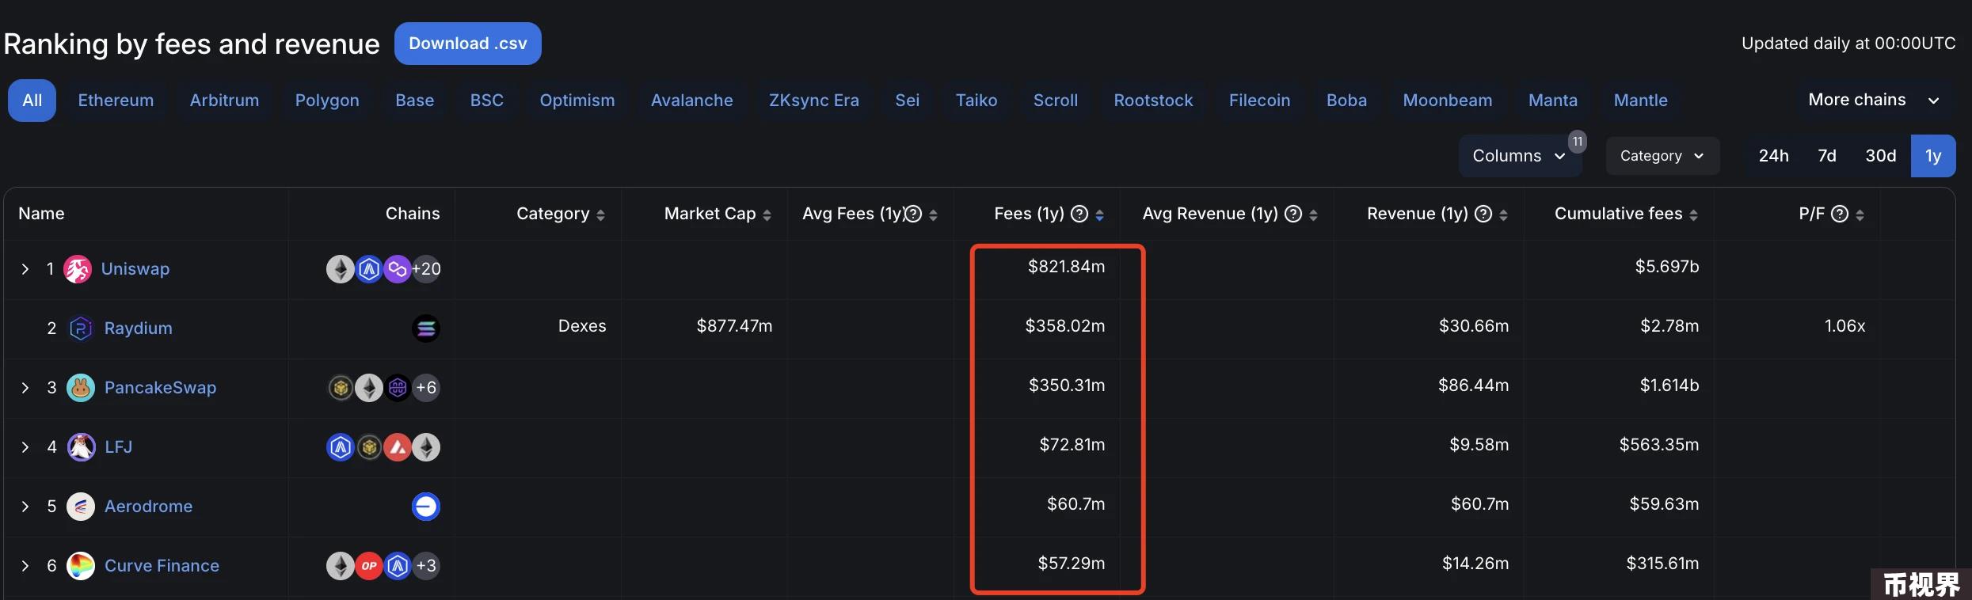1972x600 pixels.
Task: Click the Avg Fees (1y) help question icon
Action: click(913, 214)
